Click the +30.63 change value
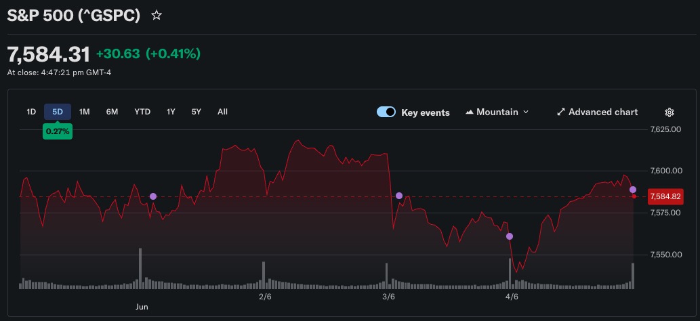Viewport: 700px width, 321px height. click(118, 54)
